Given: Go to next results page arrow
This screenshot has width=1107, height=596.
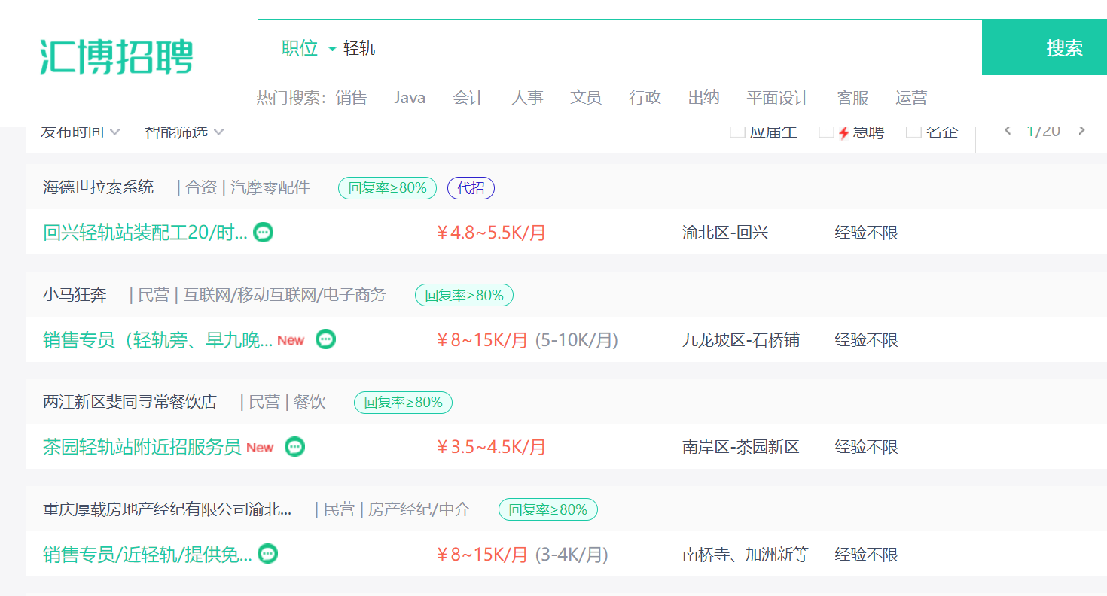Looking at the screenshot, I should click(1081, 131).
